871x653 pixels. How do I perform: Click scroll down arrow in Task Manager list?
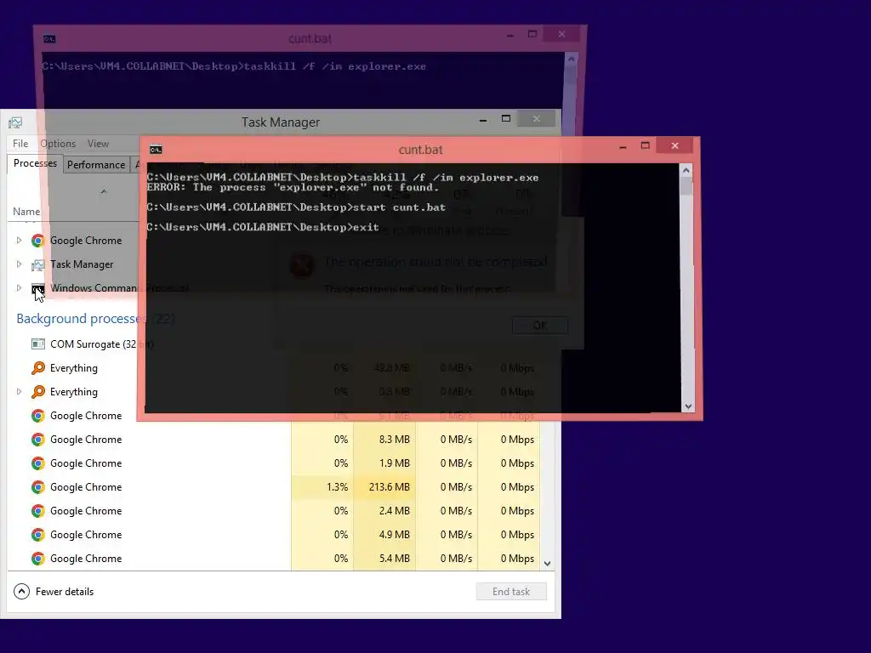click(x=547, y=564)
